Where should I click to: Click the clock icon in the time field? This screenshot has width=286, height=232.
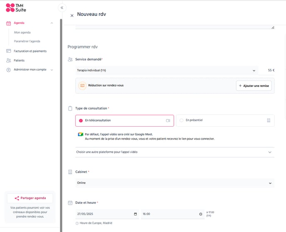coord(201,214)
